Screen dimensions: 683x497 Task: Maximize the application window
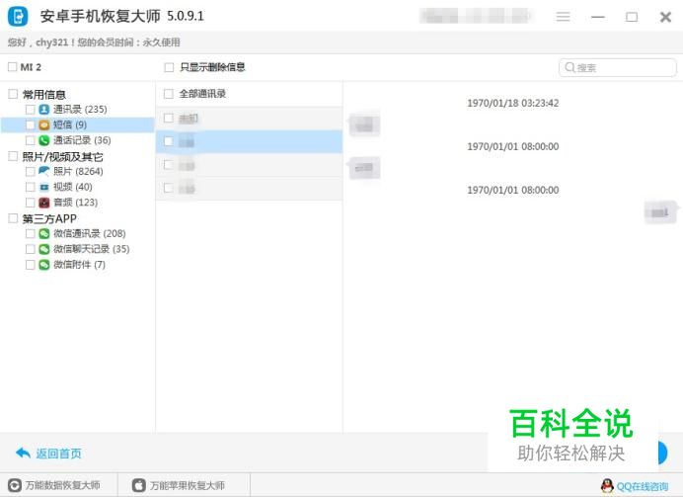tap(632, 17)
